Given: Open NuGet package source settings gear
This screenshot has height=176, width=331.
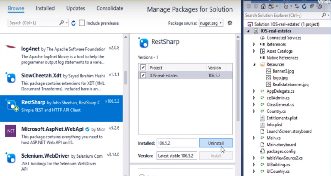Looking at the screenshot, I should pyautogui.click(x=230, y=23).
